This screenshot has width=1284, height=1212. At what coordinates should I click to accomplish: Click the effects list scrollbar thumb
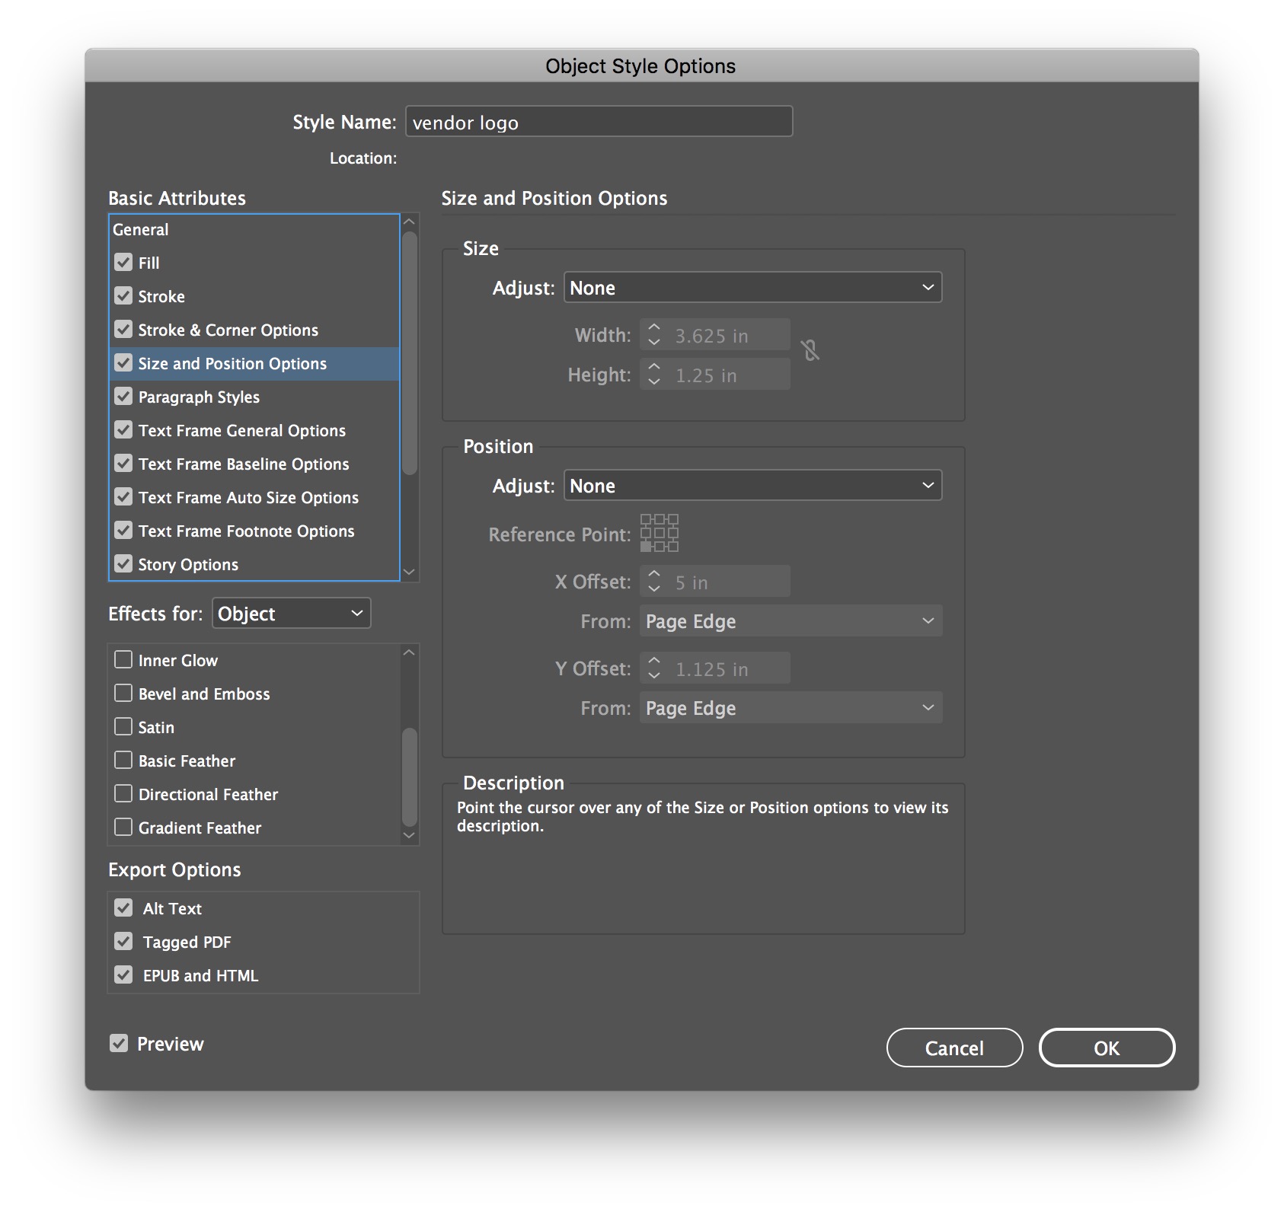coord(410,777)
